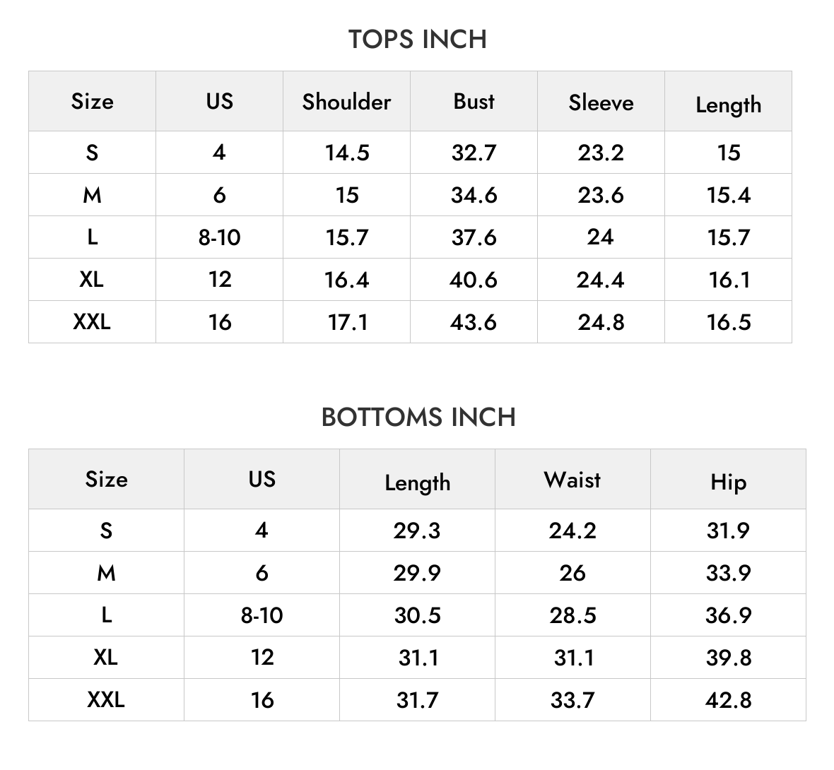Image resolution: width=834 pixels, height=770 pixels.
Task: Select the 40.6 bust value
Action: [474, 280]
